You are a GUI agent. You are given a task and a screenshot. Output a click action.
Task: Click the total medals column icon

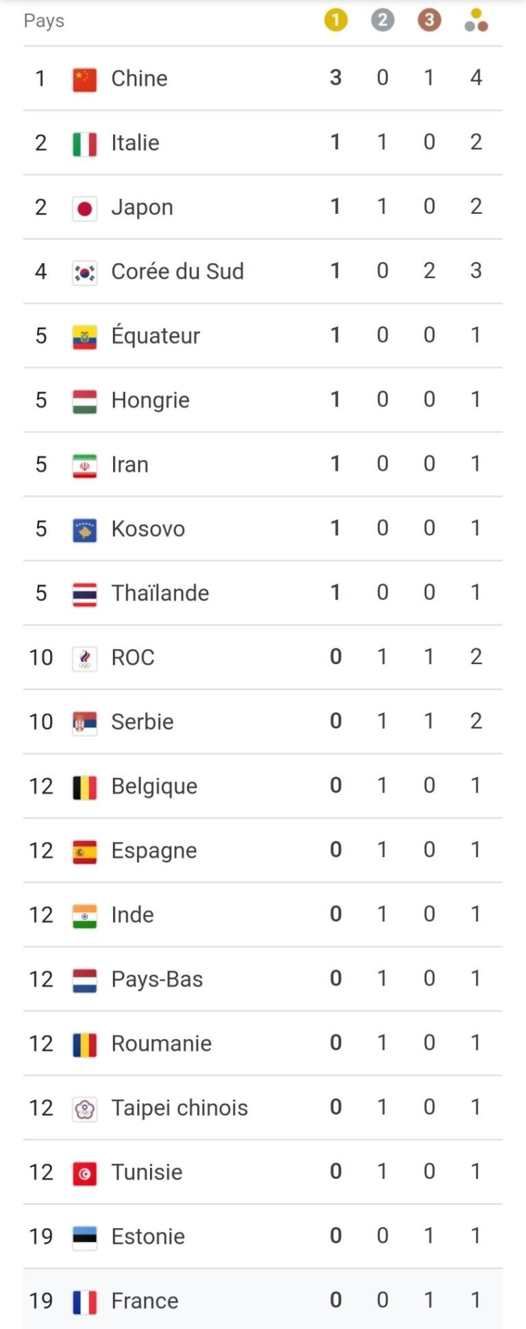476,21
